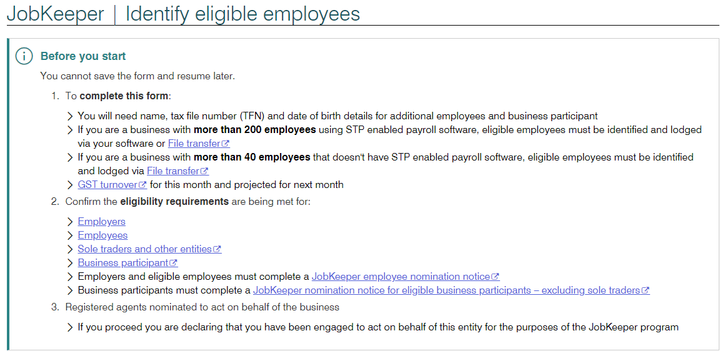The height and width of the screenshot is (351, 720).
Task: Open the Employers eligibility link
Action: pos(101,222)
